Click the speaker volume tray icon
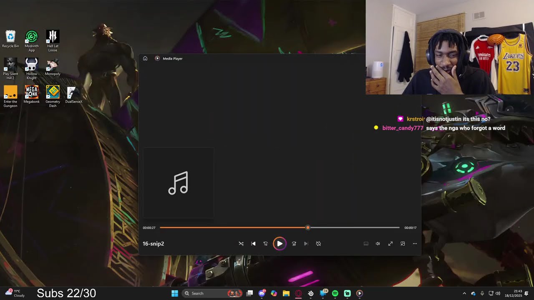Image resolution: width=534 pixels, height=300 pixels. coord(498,293)
